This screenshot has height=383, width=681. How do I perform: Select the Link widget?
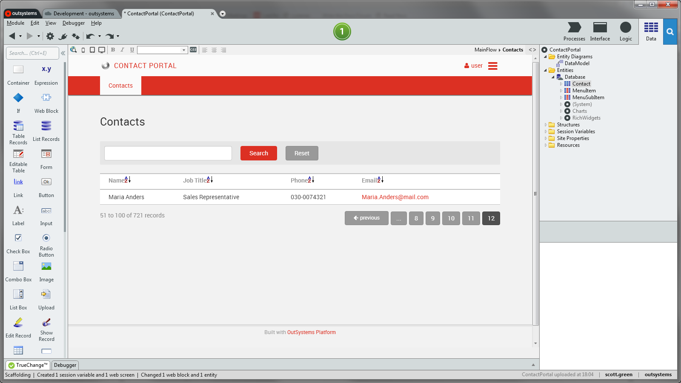click(x=18, y=187)
